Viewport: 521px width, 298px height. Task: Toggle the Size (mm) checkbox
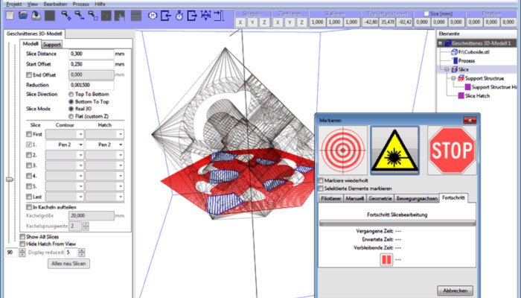click(426, 13)
